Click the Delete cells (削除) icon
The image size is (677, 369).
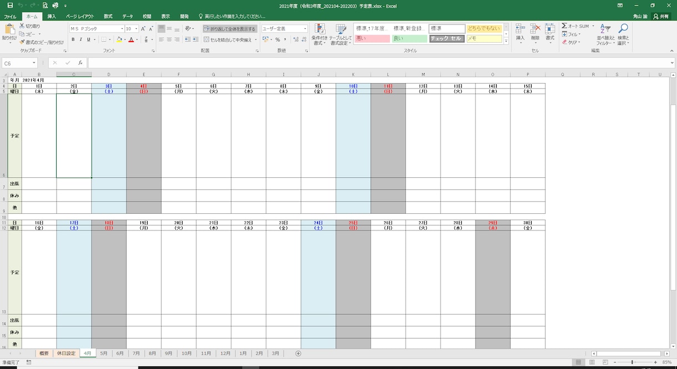click(x=535, y=29)
